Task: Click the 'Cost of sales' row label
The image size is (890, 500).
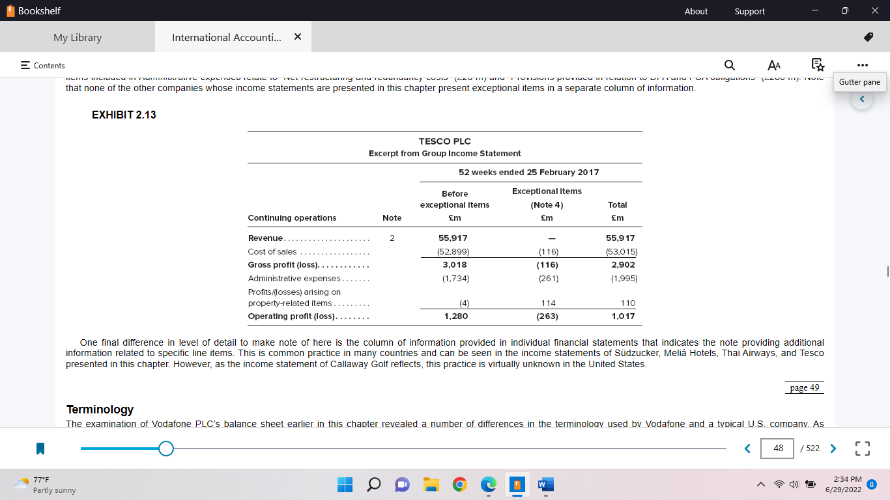Action: pyautogui.click(x=272, y=252)
